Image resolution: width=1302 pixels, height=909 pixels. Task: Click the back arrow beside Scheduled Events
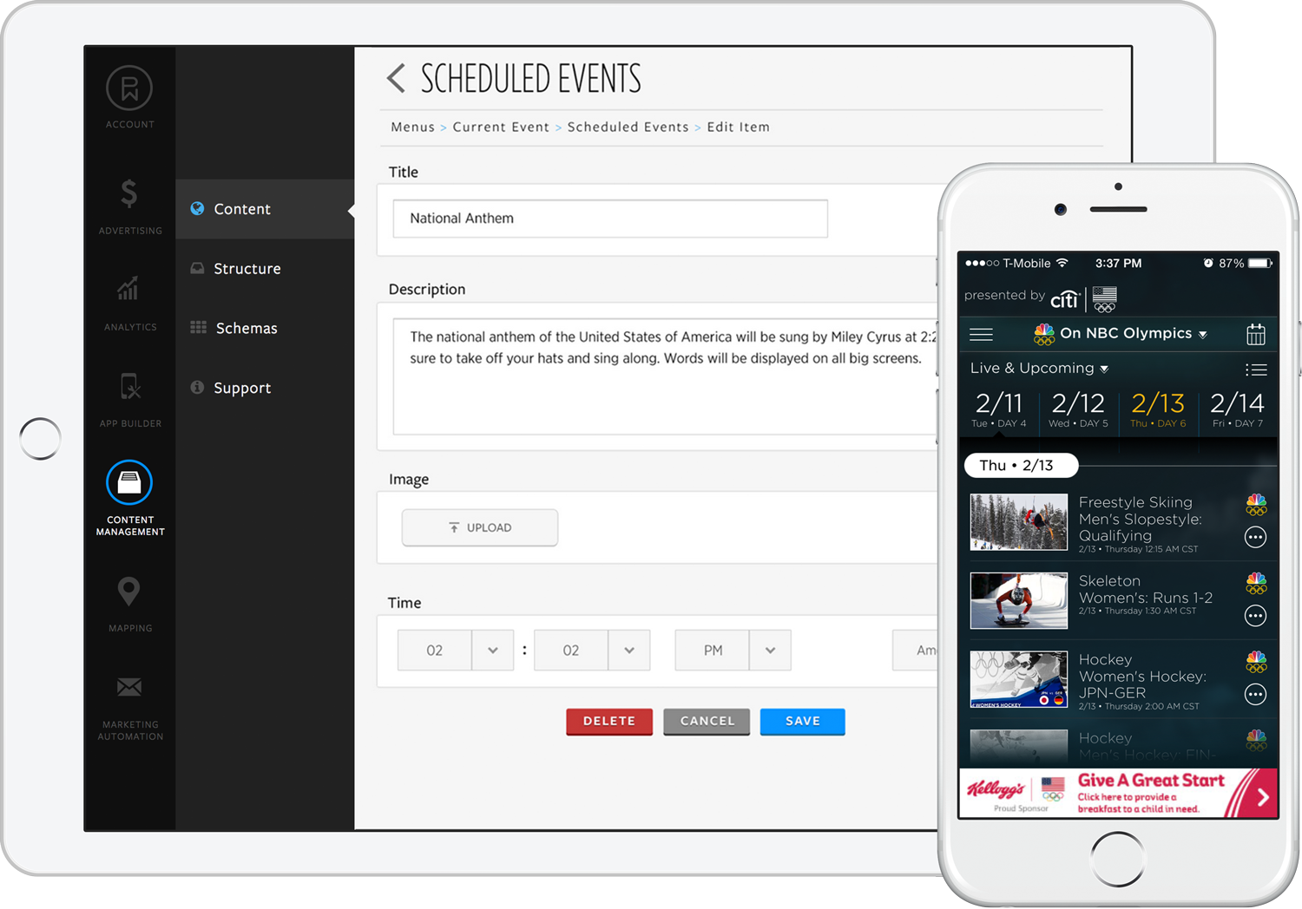[x=396, y=79]
